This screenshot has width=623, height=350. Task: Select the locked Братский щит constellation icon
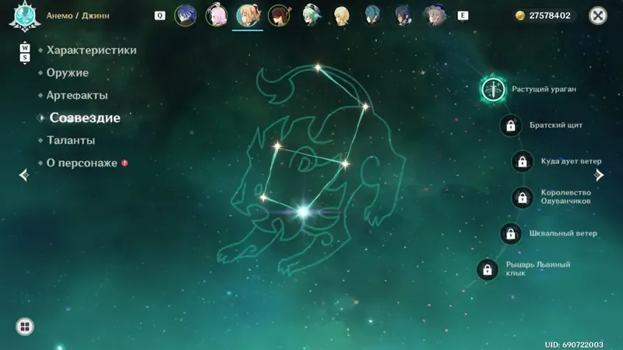511,125
